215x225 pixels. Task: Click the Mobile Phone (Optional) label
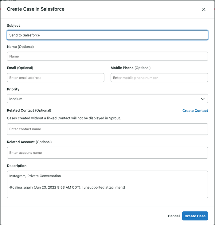point(131,68)
